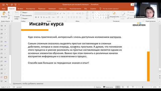This screenshot has width=161, height=91.
Task: Click the Вставить paste button
Action: (x=4, y=15)
